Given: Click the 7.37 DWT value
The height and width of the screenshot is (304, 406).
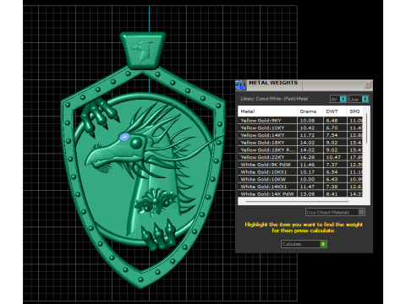Looking at the screenshot, I should click(332, 165).
